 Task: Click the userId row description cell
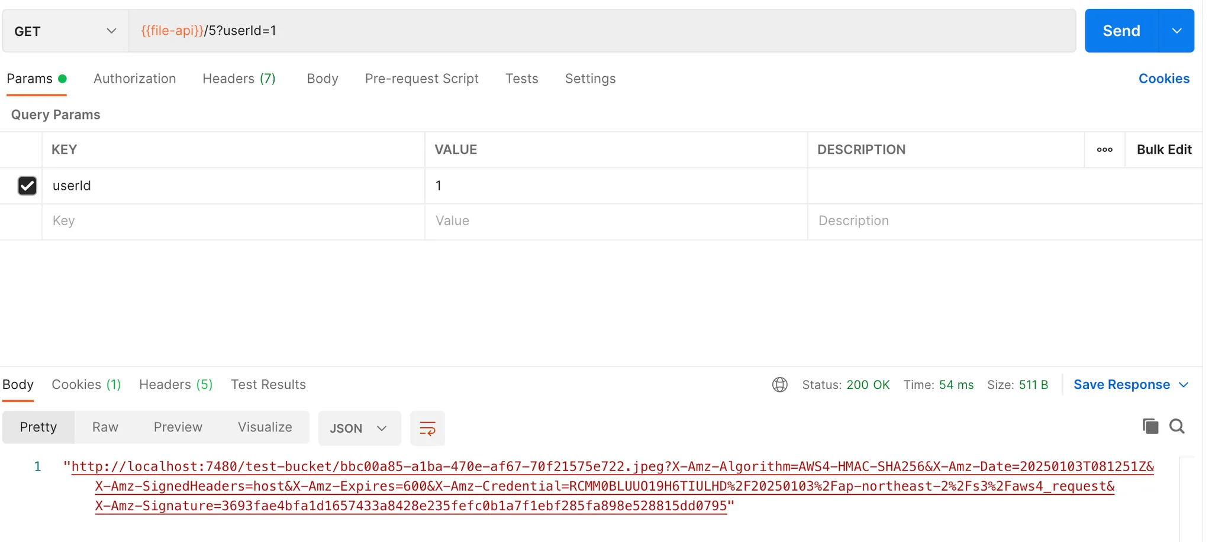click(x=1005, y=186)
